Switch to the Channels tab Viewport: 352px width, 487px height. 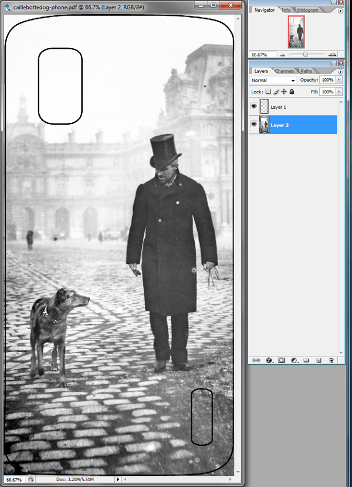284,71
